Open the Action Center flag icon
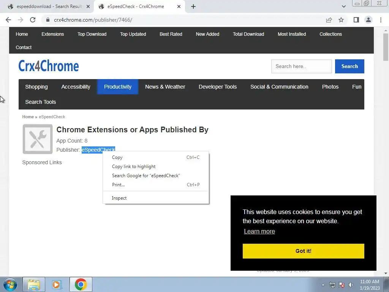This screenshot has width=389, height=292. point(342,285)
